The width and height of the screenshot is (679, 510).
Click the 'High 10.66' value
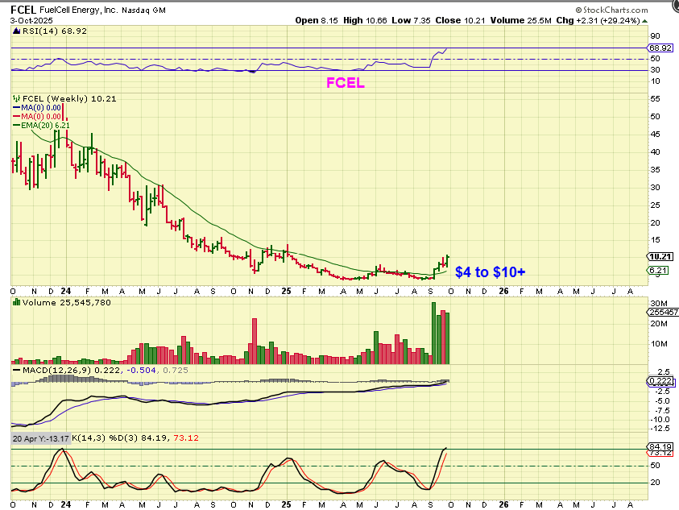pos(365,20)
